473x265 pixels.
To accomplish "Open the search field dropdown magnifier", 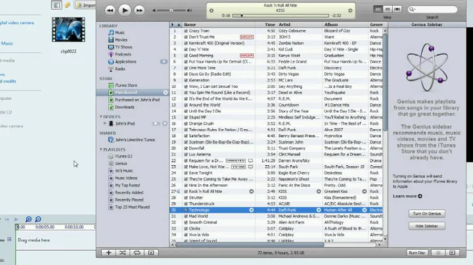I will point(412,10).
